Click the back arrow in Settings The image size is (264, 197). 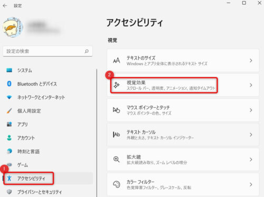coord(5,6)
